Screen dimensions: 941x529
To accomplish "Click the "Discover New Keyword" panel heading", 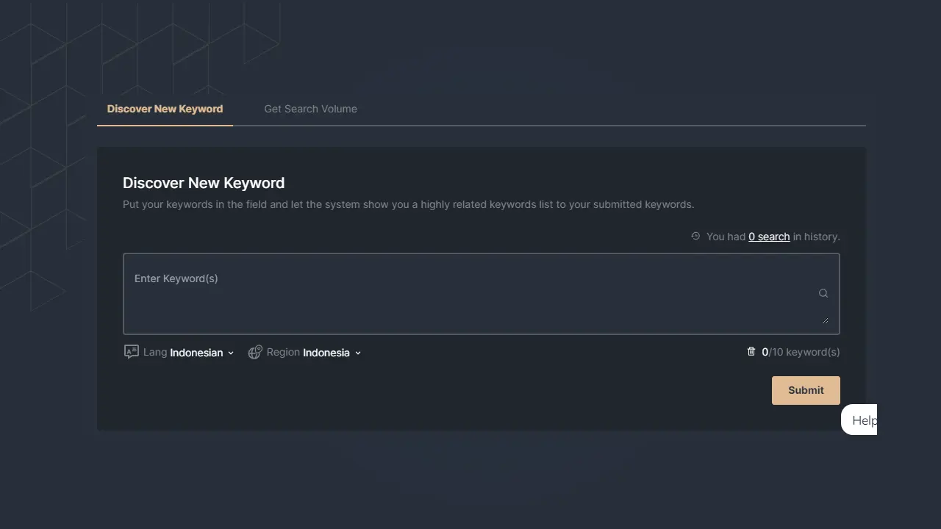I will 204,183.
